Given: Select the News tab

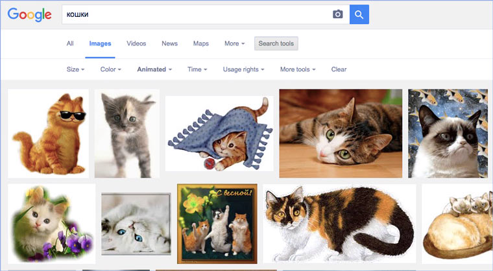Looking at the screenshot, I should point(169,43).
